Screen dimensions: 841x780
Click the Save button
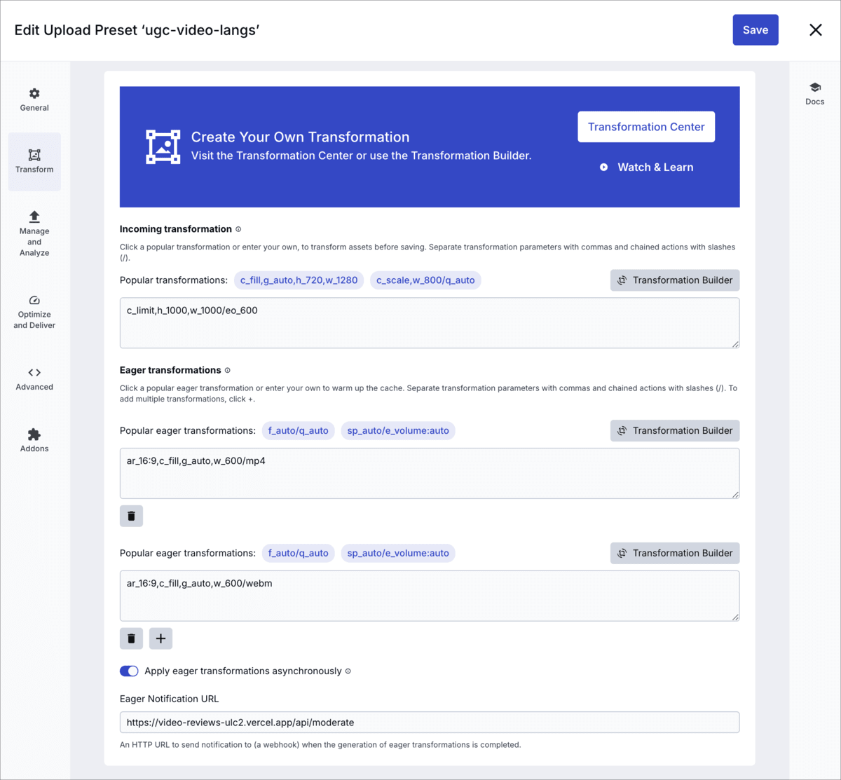click(755, 30)
